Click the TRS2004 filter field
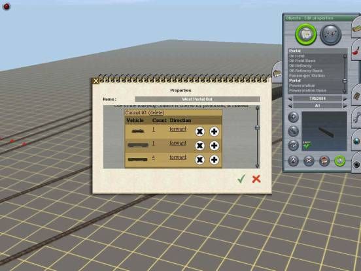 317,99
